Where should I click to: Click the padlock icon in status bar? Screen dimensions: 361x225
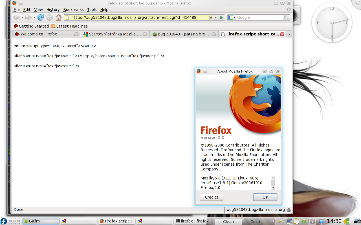tap(289, 210)
